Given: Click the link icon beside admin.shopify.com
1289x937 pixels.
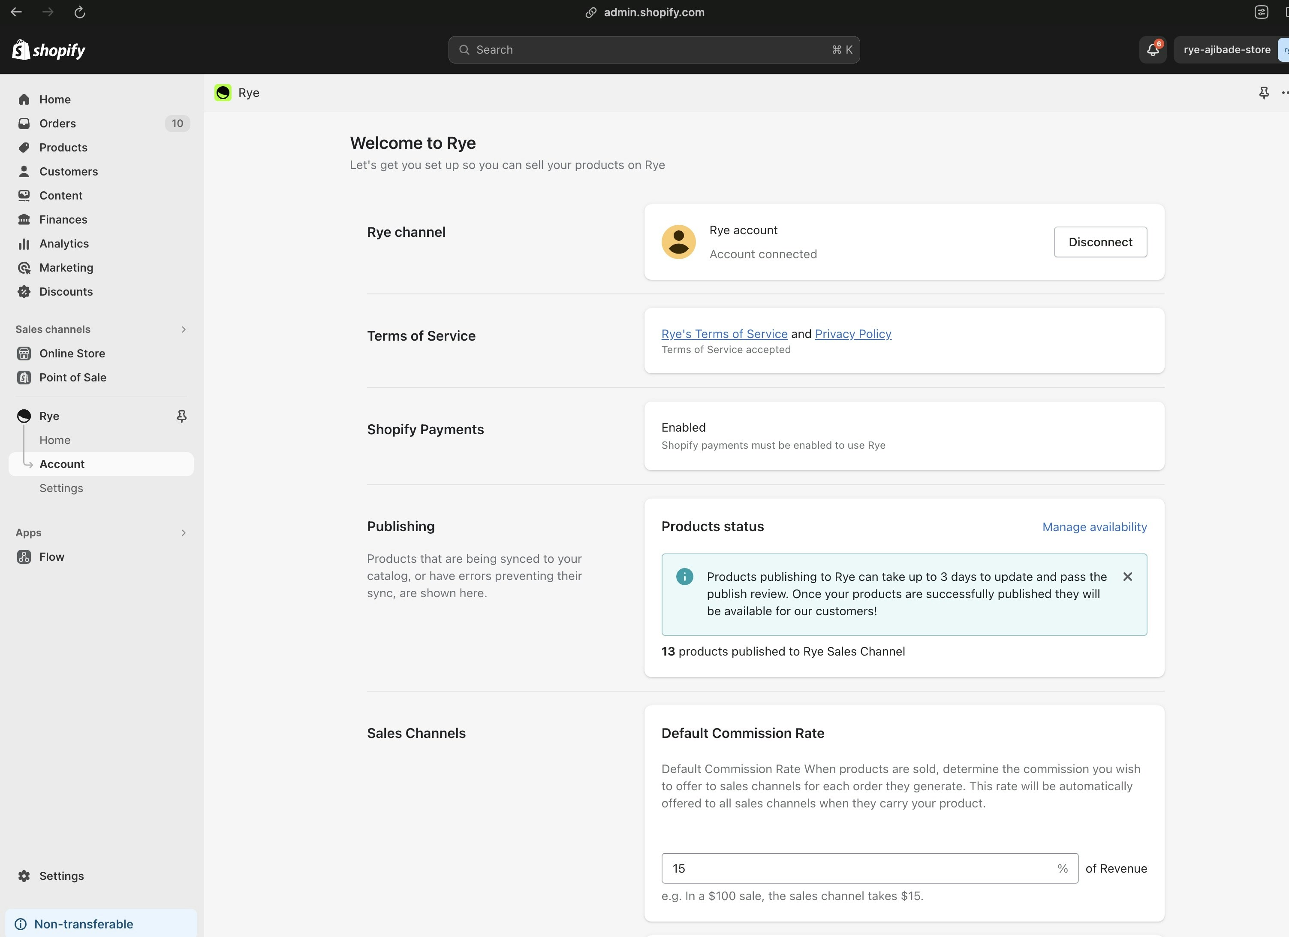Looking at the screenshot, I should click(x=591, y=12).
